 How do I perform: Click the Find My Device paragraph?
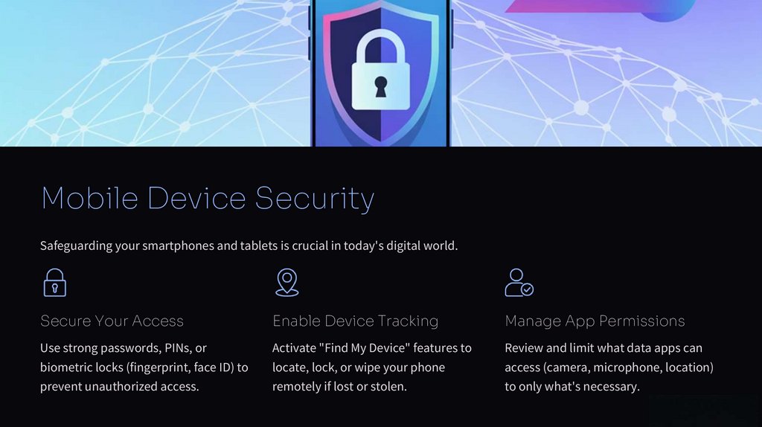(372, 367)
